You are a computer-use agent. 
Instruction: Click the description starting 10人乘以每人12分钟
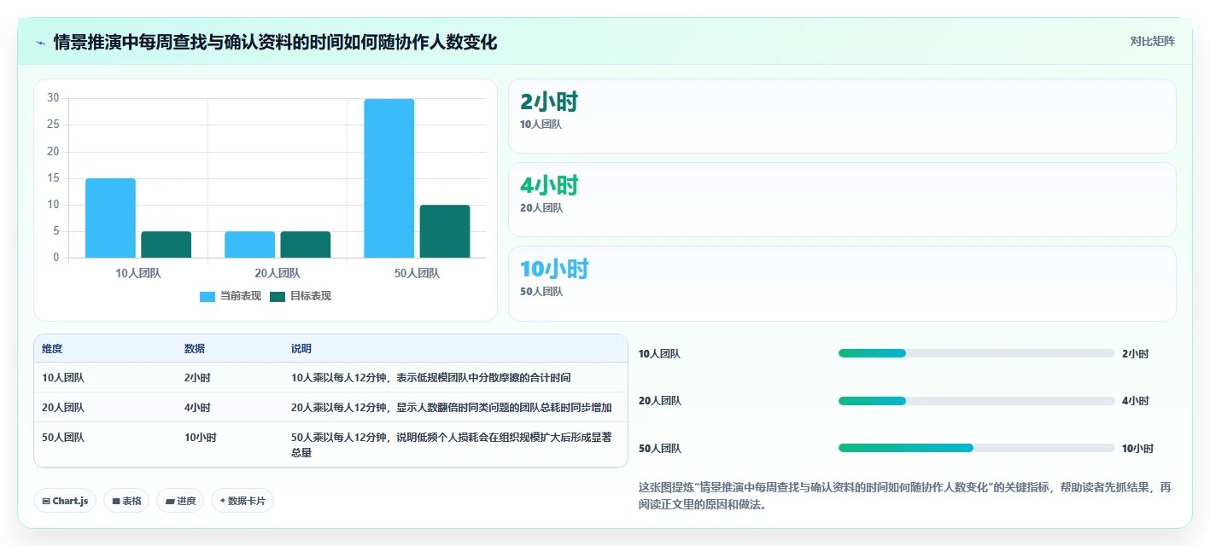[x=430, y=377]
